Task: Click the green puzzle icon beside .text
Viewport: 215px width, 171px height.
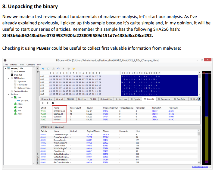Action: [15, 97]
